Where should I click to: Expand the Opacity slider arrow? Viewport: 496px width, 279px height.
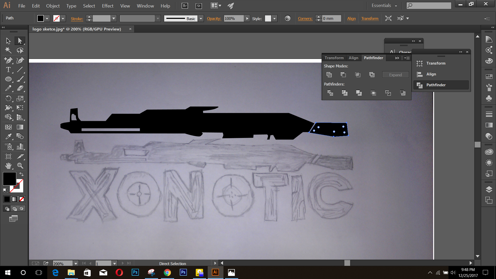pos(247,19)
